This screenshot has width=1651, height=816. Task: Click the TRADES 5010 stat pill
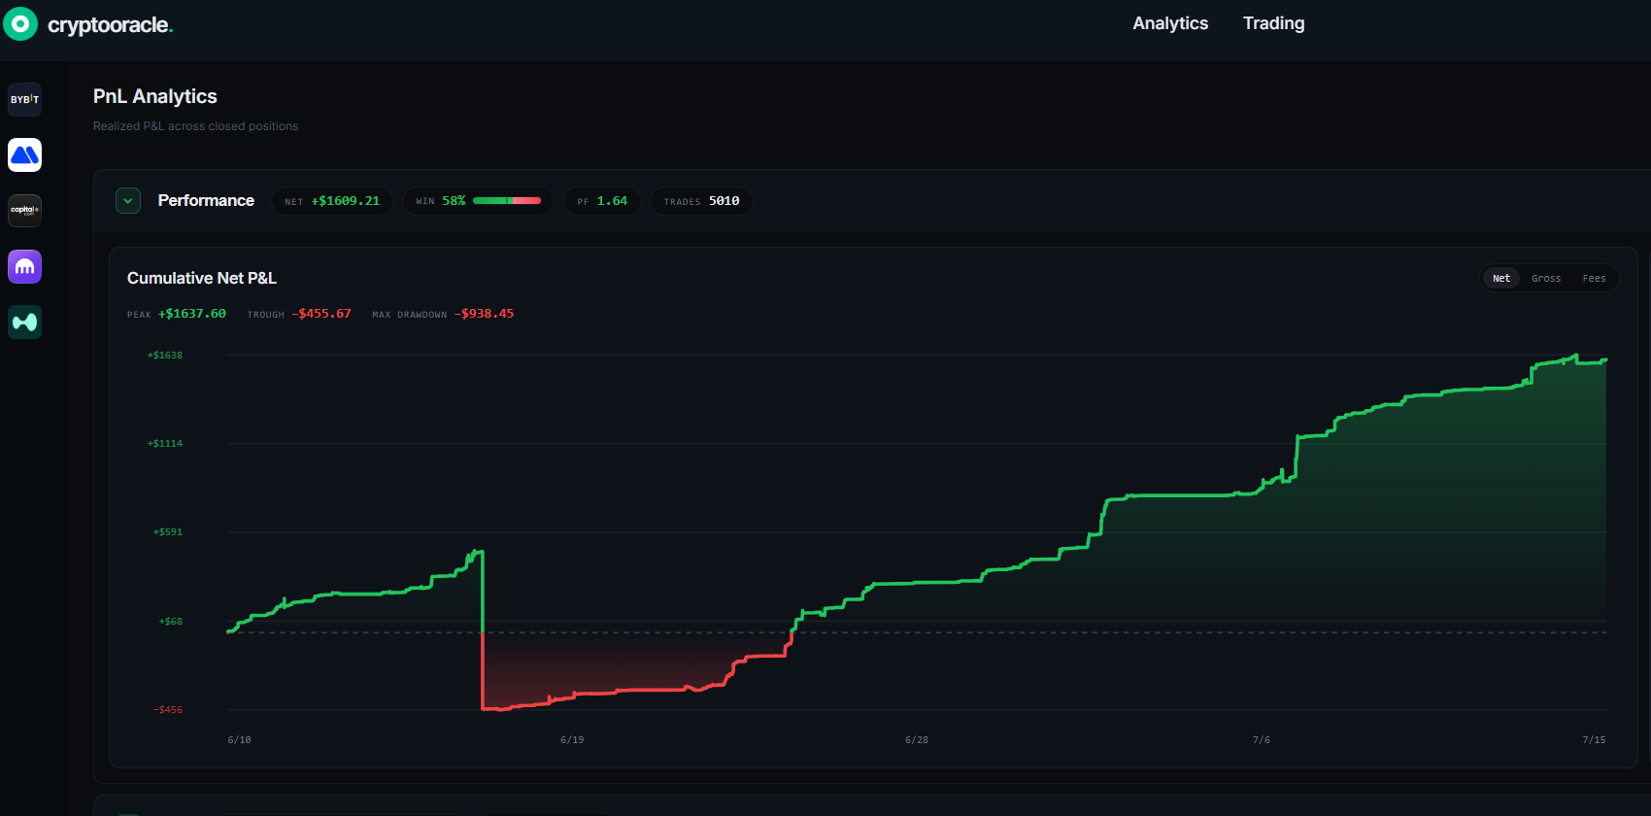701,201
